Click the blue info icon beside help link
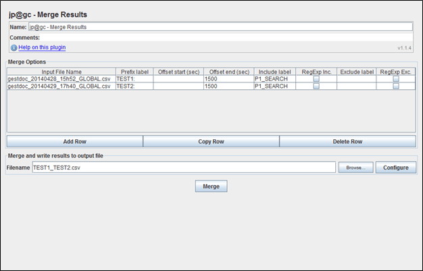The height and width of the screenshot is (271, 423). 14,48
